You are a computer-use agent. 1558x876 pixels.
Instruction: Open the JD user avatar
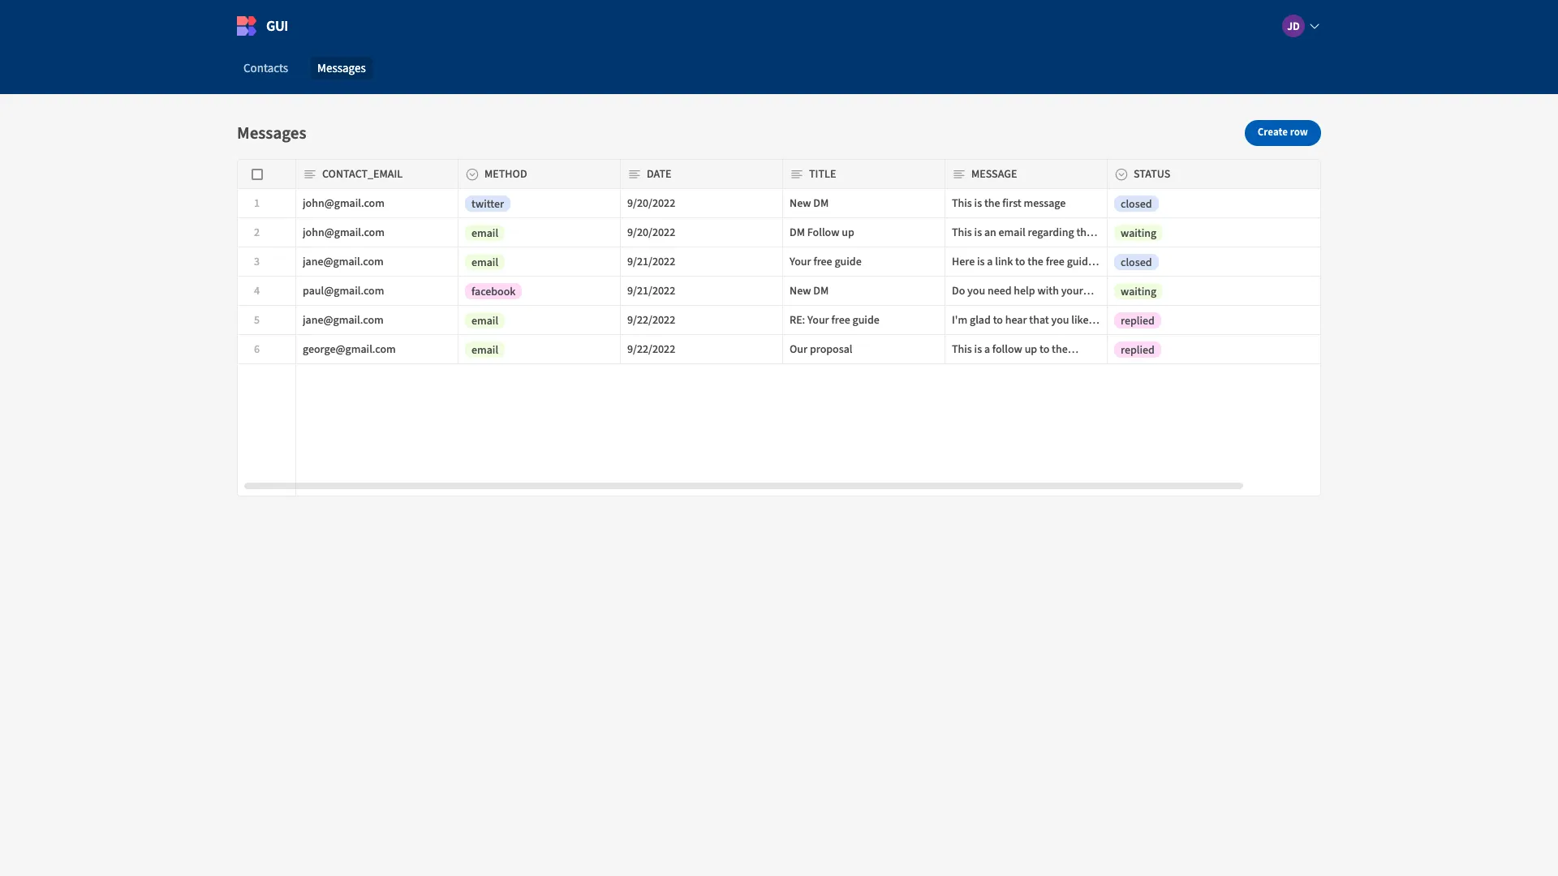tap(1293, 26)
